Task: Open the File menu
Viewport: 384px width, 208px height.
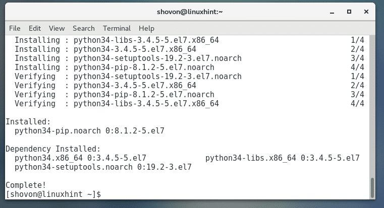Action: tap(15, 28)
